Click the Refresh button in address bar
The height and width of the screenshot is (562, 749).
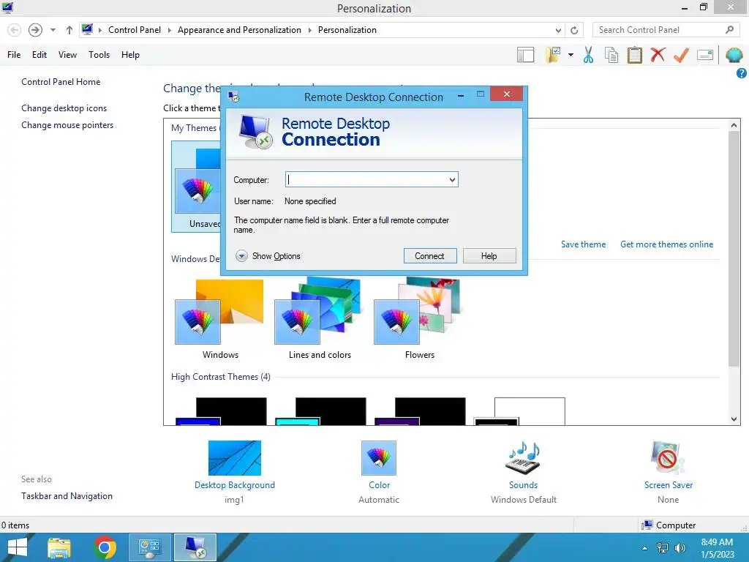574,30
